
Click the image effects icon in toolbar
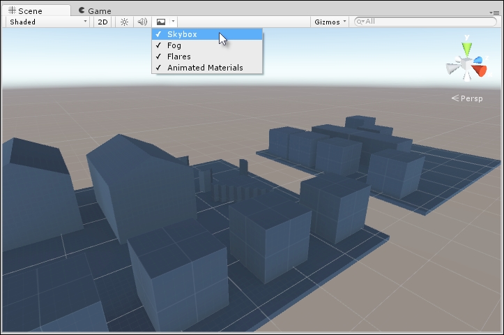coord(161,22)
